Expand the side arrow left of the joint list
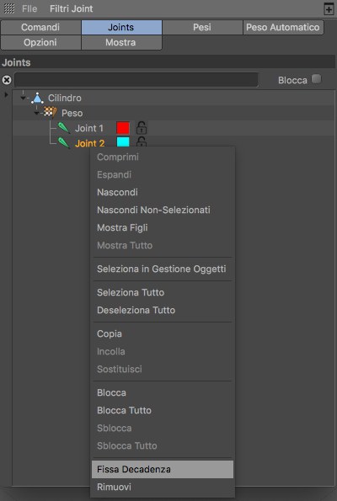 click(6, 94)
